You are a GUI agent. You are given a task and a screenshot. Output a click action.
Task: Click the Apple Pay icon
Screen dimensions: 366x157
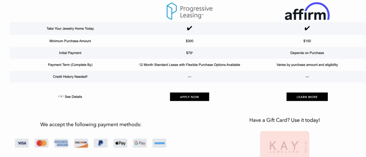(x=120, y=143)
